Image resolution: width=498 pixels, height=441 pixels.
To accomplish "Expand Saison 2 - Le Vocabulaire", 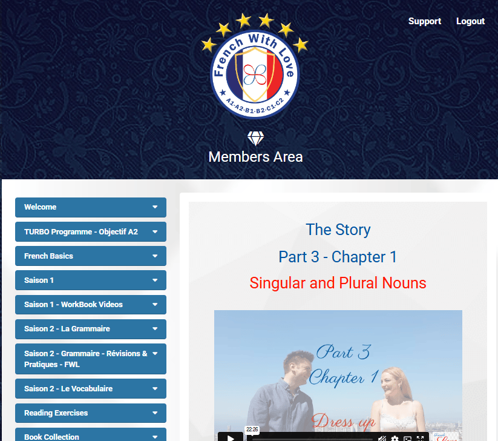I will (x=91, y=388).
